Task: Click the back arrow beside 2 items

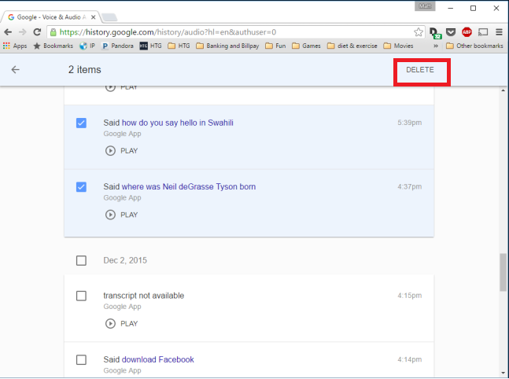Action: click(15, 70)
